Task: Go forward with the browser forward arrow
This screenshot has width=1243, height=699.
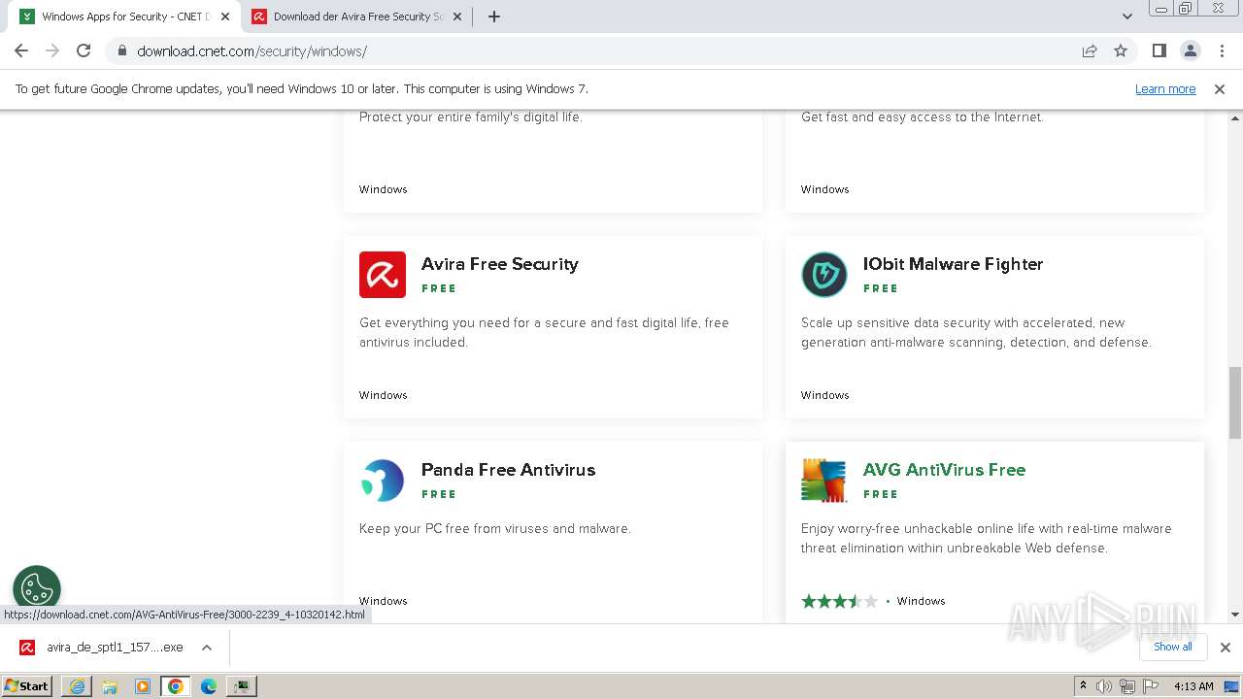Action: pyautogui.click(x=52, y=50)
